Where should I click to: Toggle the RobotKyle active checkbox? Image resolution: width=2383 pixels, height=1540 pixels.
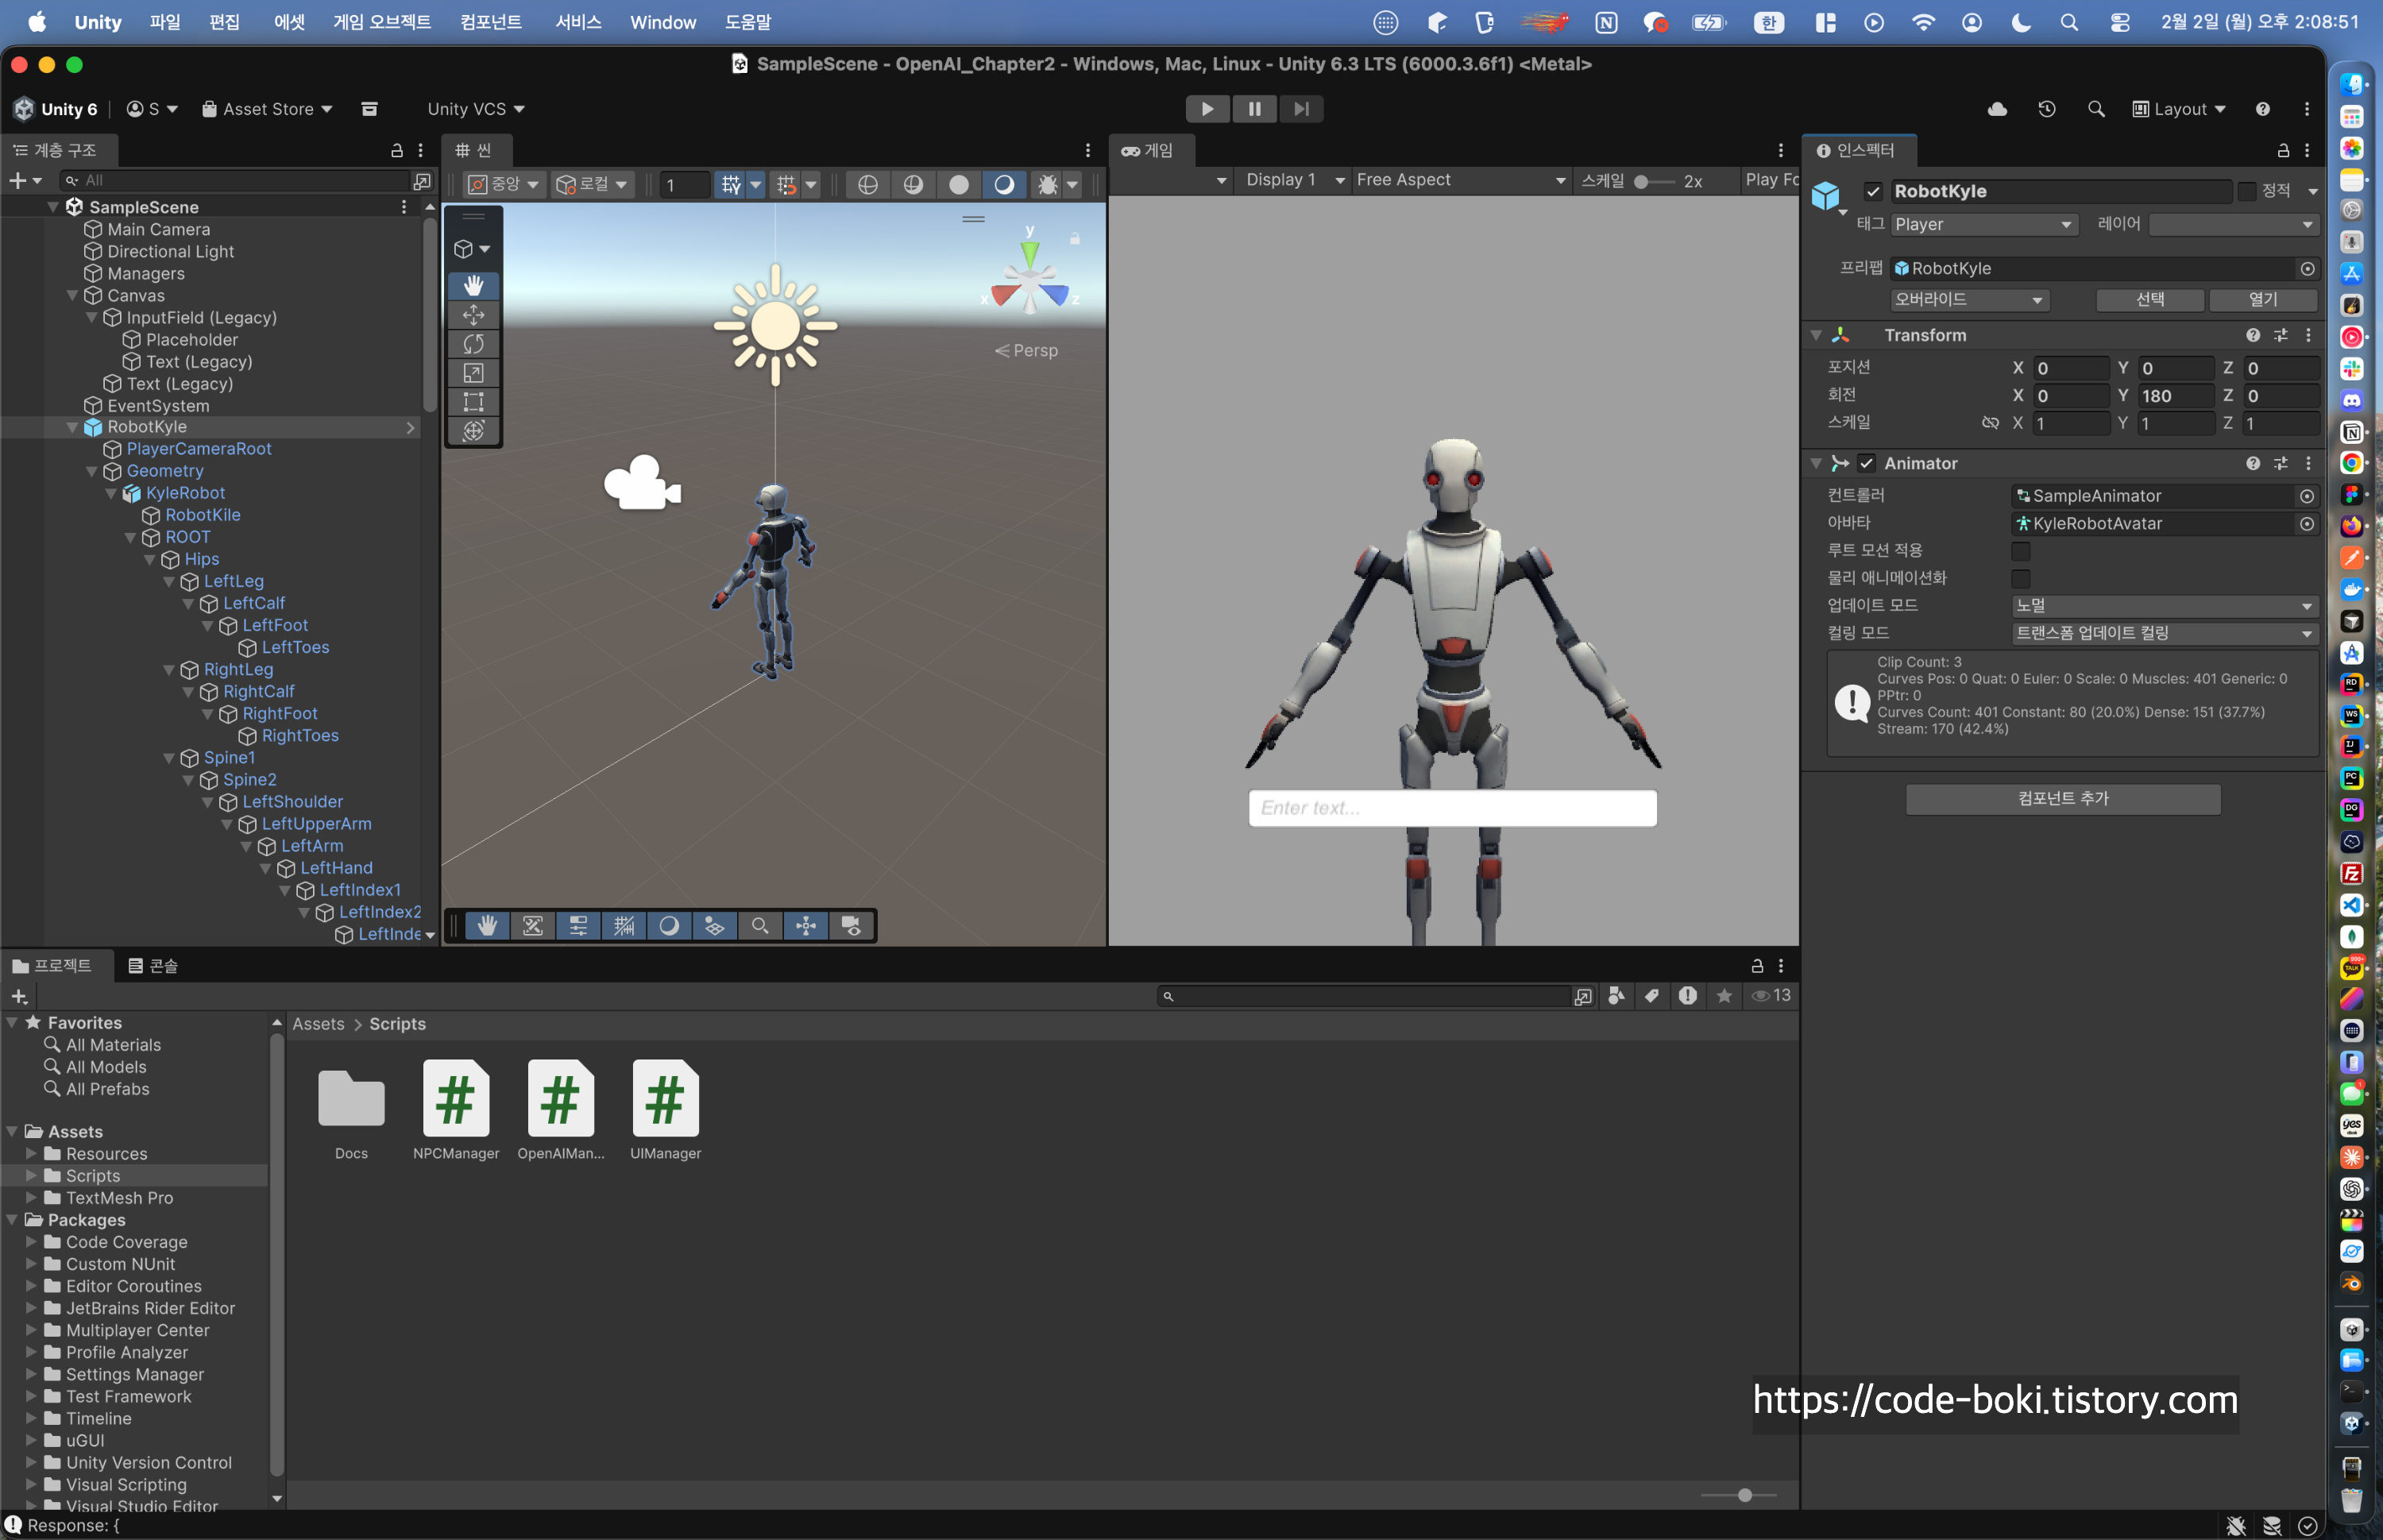point(1873,191)
